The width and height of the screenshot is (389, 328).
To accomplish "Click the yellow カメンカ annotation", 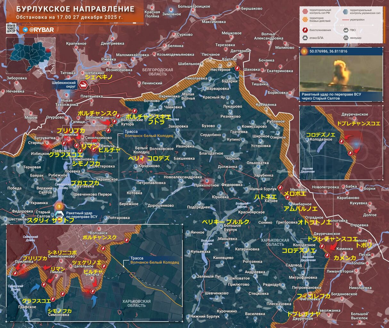I will (345, 258).
